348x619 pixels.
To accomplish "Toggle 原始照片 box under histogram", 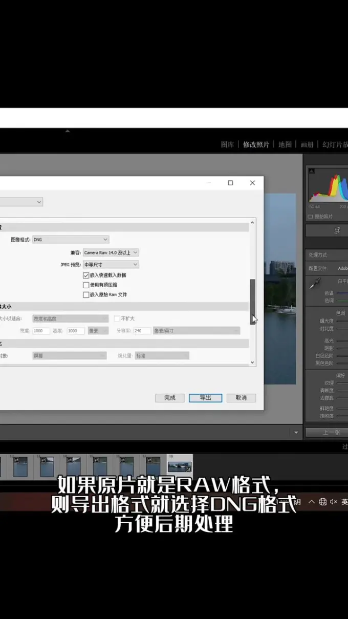I will coord(311,217).
